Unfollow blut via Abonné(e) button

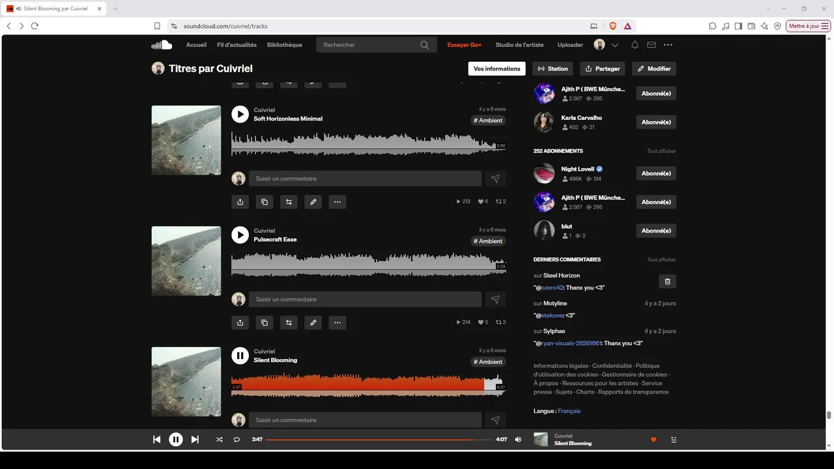[656, 231]
